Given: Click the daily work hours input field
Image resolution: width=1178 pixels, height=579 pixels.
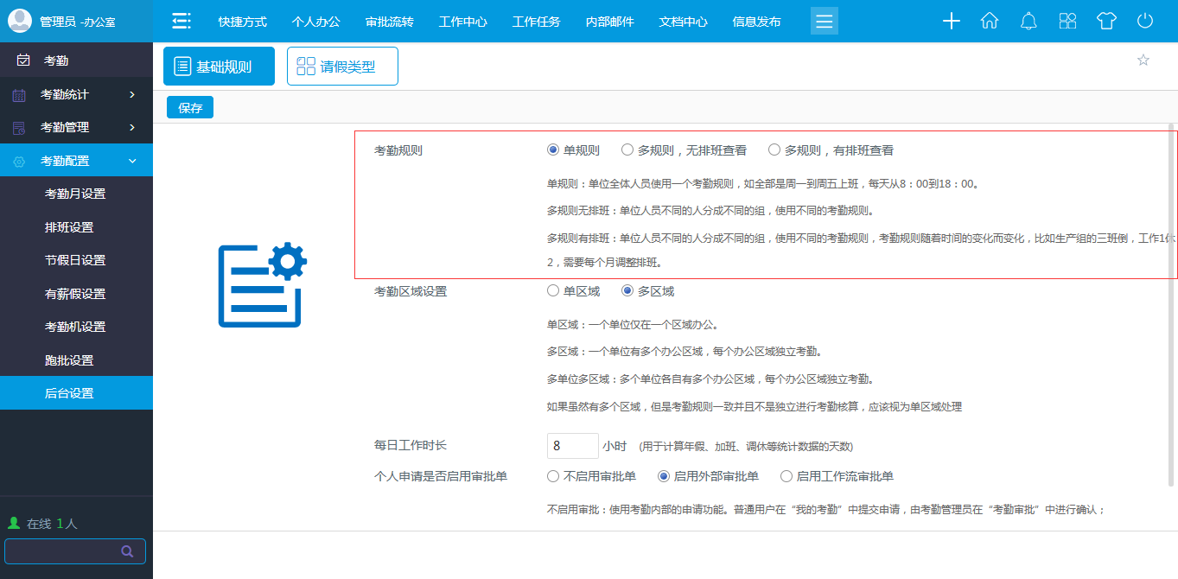Looking at the screenshot, I should click(x=572, y=445).
